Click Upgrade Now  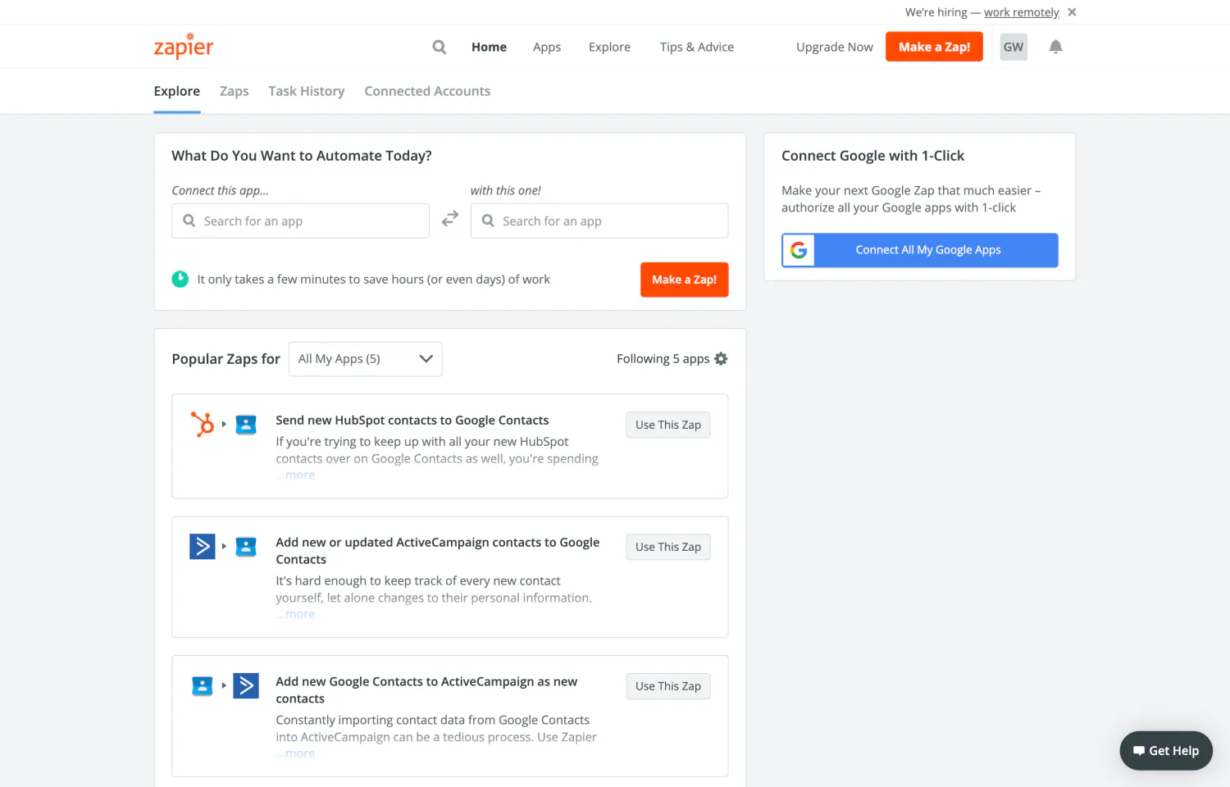click(835, 47)
